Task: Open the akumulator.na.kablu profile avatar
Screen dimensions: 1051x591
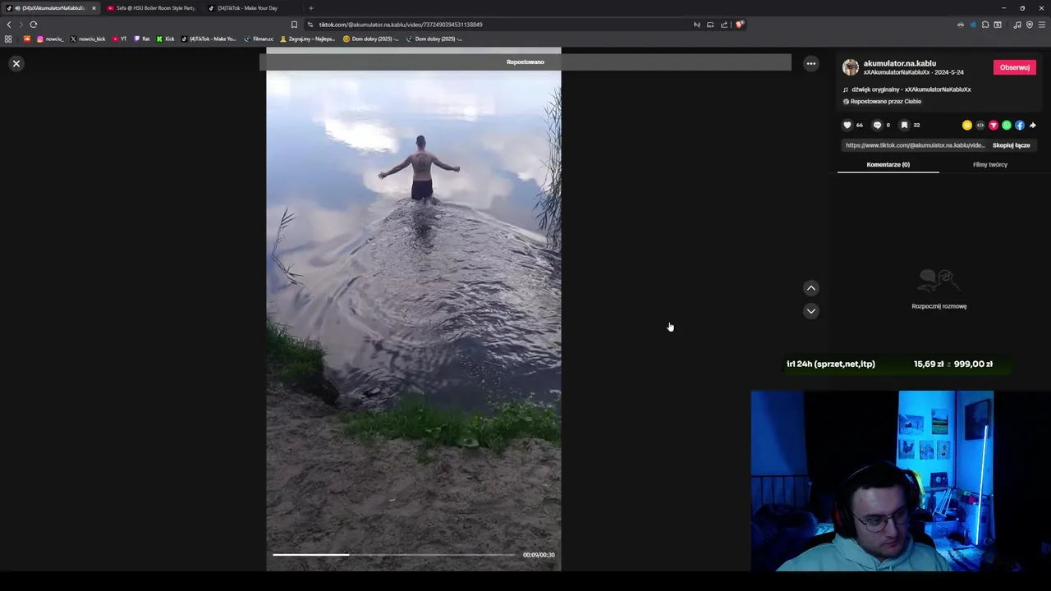Action: [851, 67]
